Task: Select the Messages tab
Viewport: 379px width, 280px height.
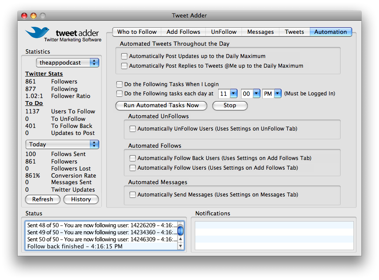Action: 260,32
